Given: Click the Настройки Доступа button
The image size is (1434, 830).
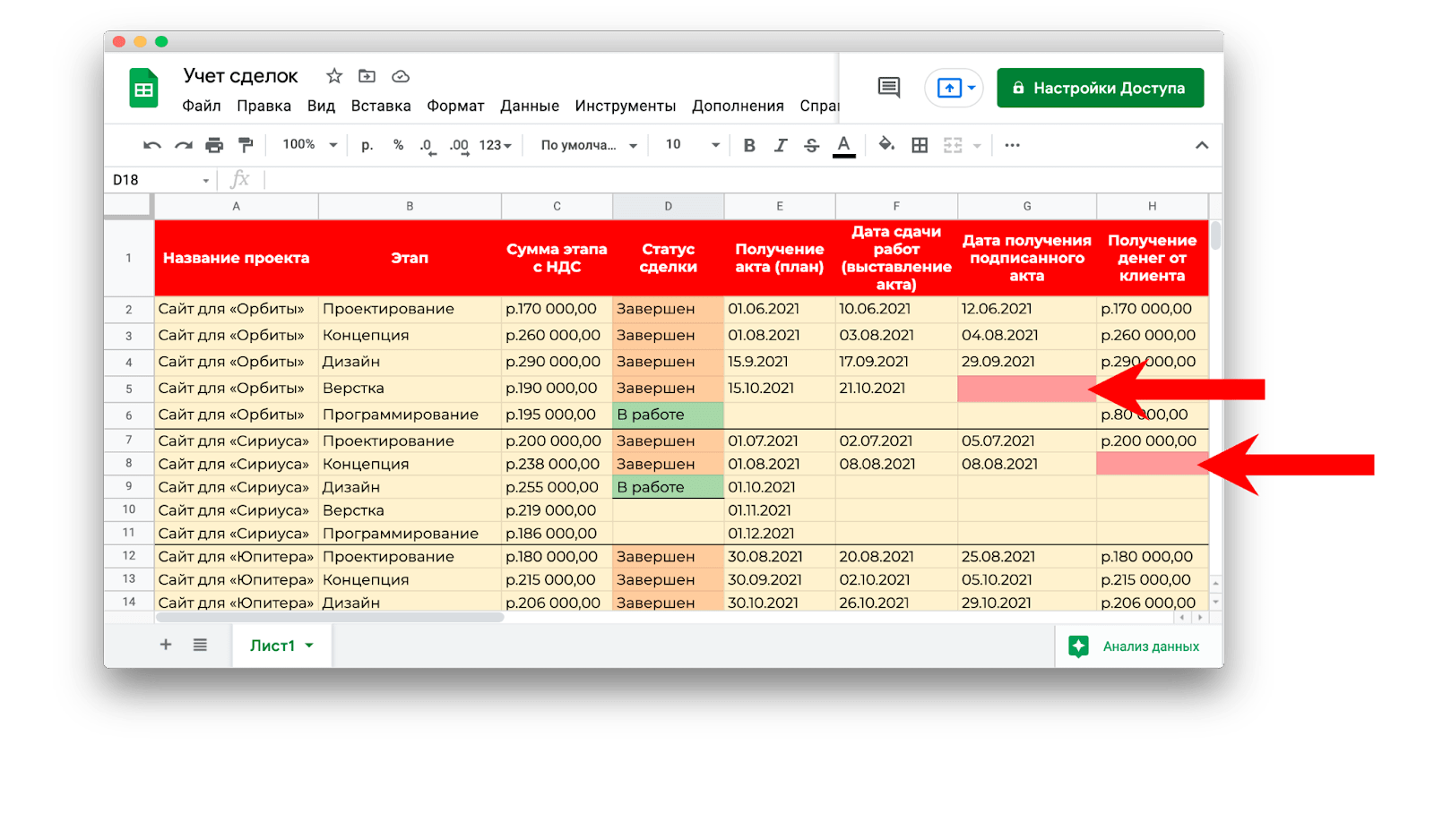Looking at the screenshot, I should click(1100, 88).
